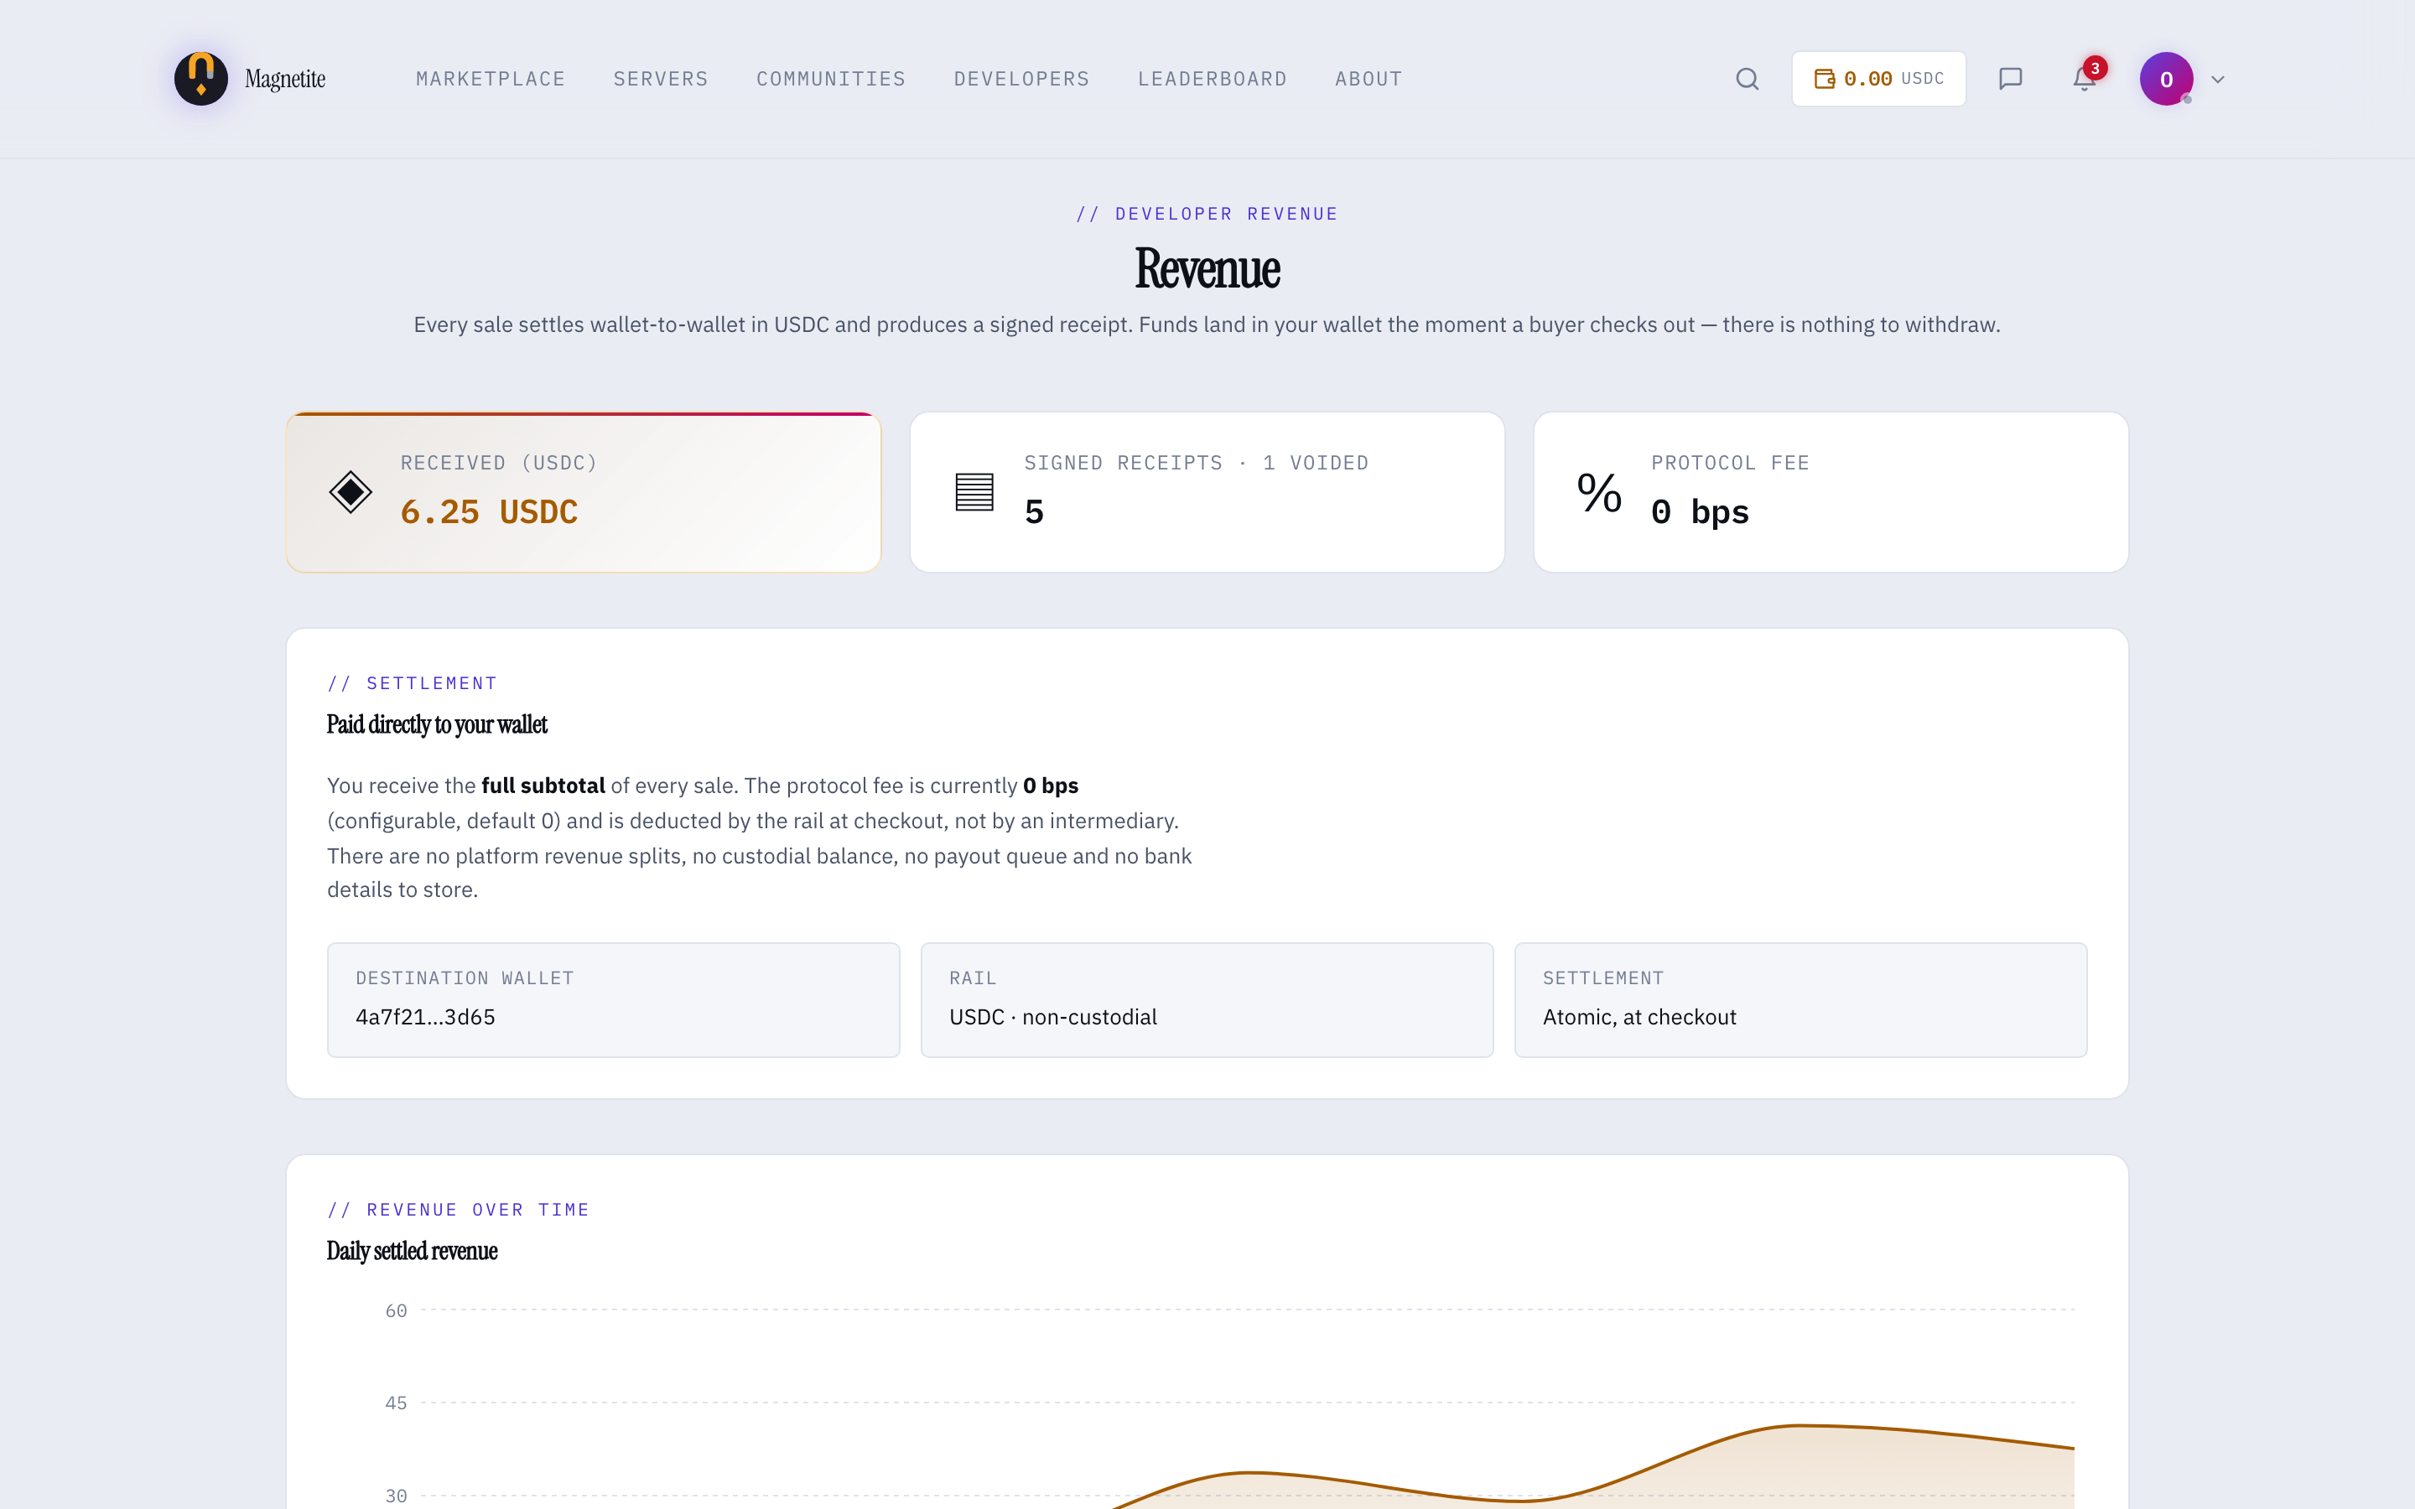
Task: Open the Magnetite home link text
Action: 285,79
